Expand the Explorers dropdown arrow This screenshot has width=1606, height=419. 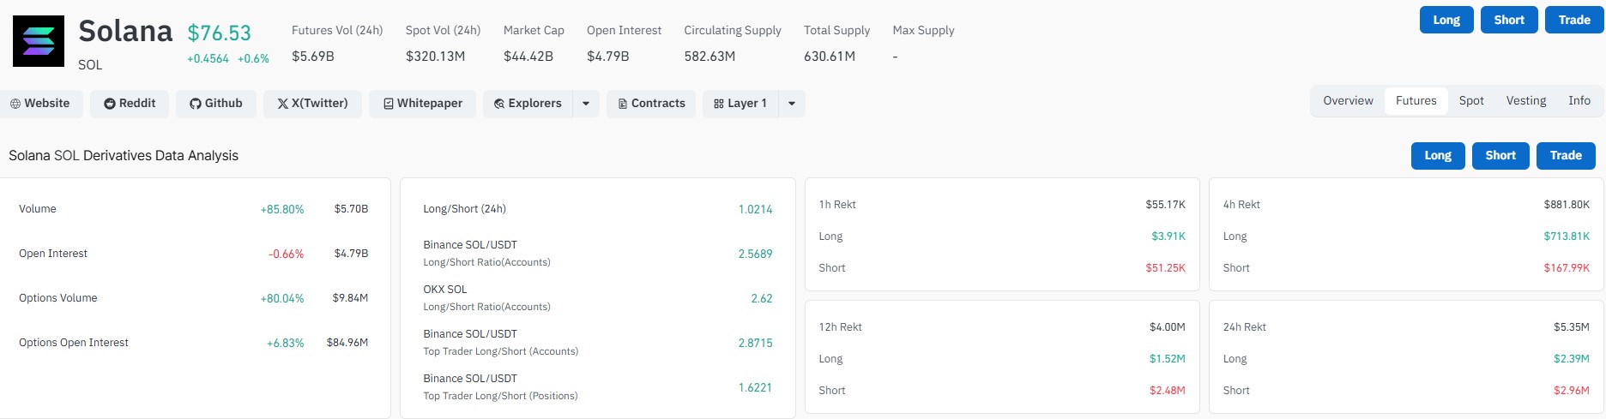[x=586, y=104]
